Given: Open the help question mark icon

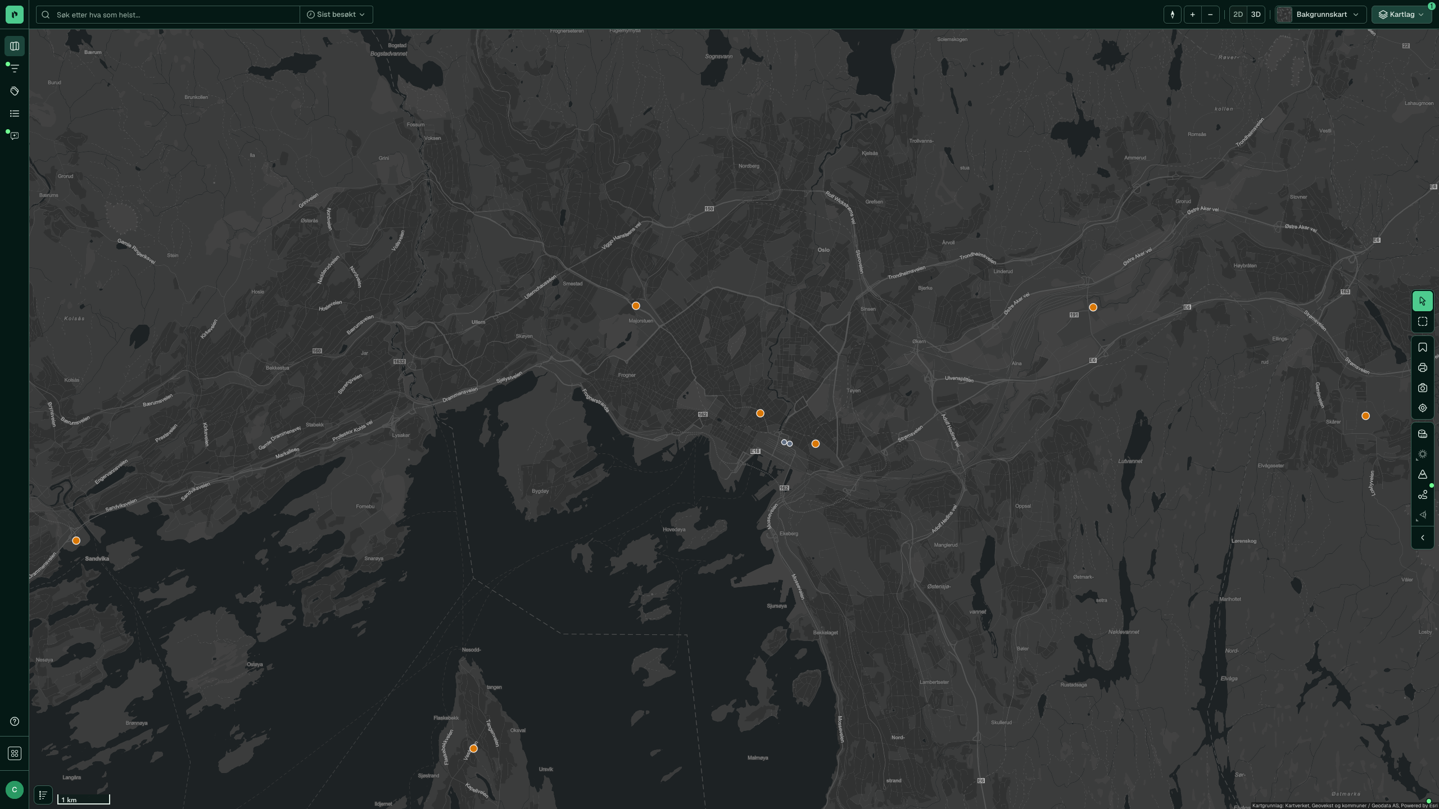Looking at the screenshot, I should [15, 721].
